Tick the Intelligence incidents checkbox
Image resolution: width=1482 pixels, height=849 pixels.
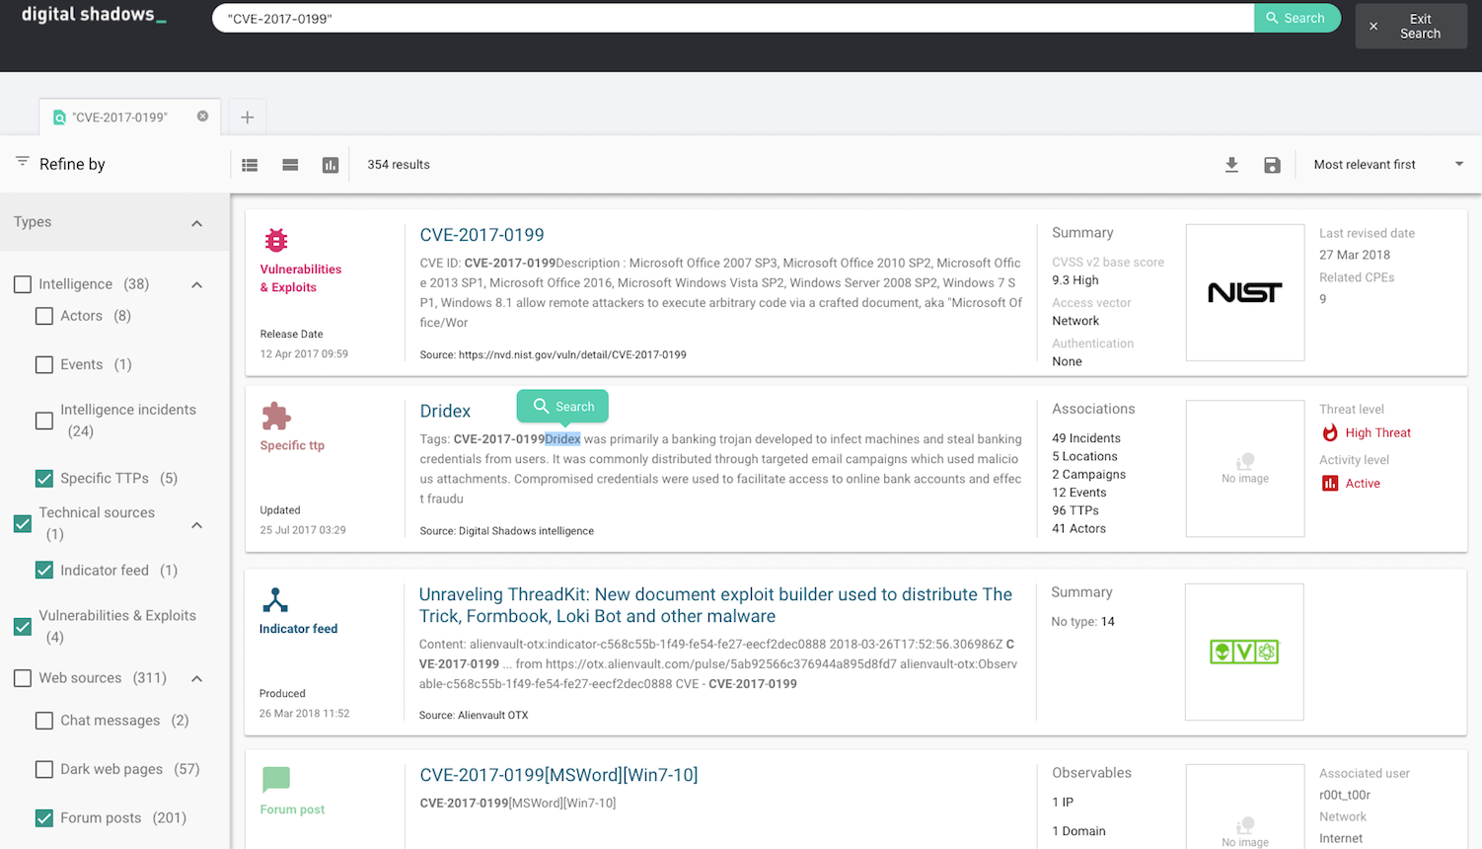coord(44,421)
